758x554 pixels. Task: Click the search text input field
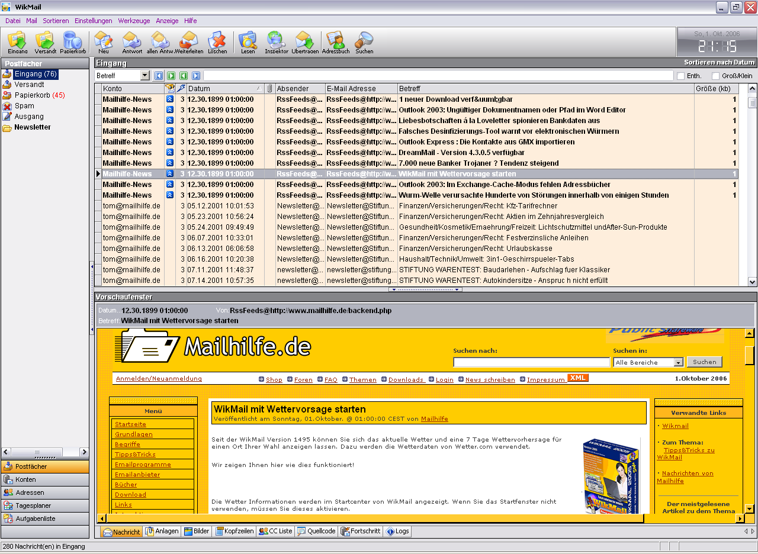tap(438, 76)
